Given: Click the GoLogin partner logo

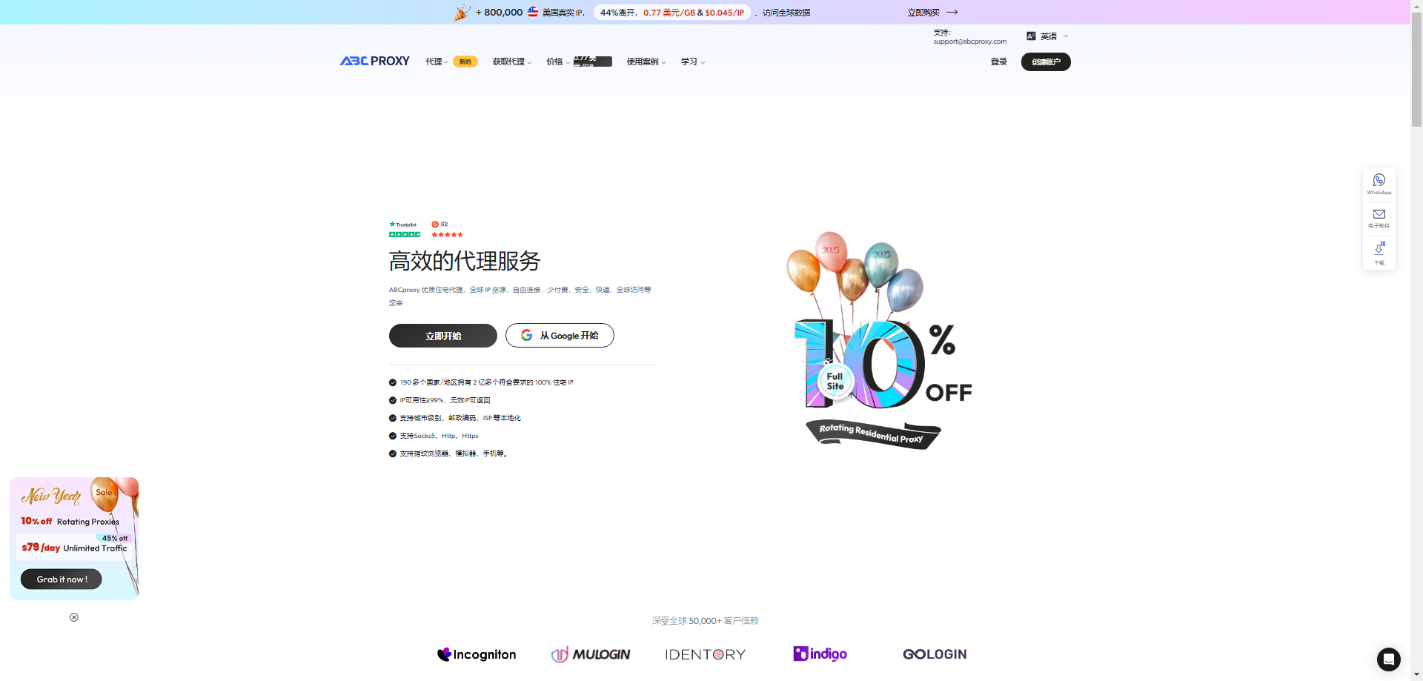Looking at the screenshot, I should (x=935, y=654).
